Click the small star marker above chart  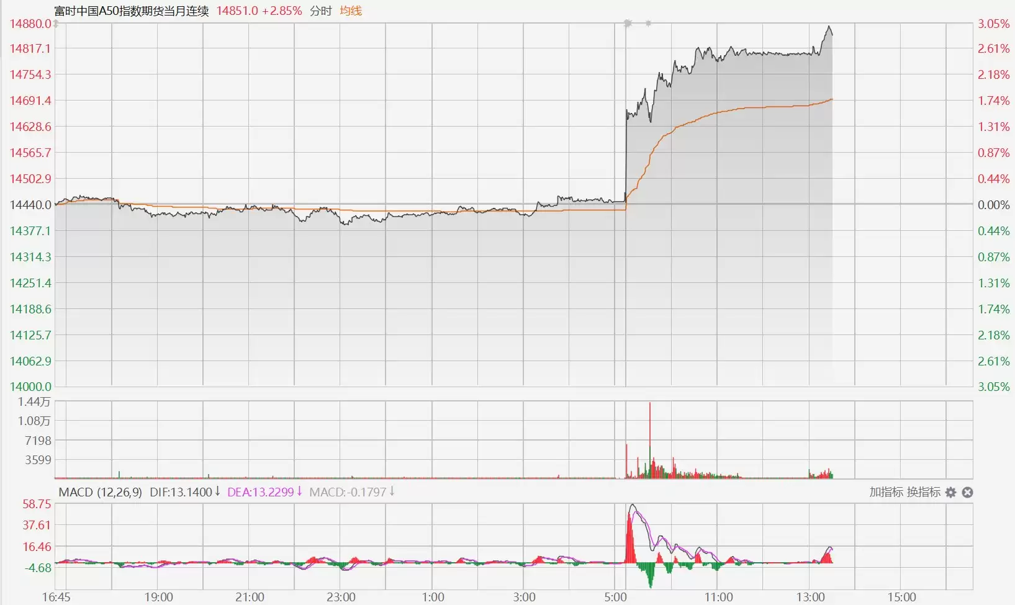tap(648, 24)
